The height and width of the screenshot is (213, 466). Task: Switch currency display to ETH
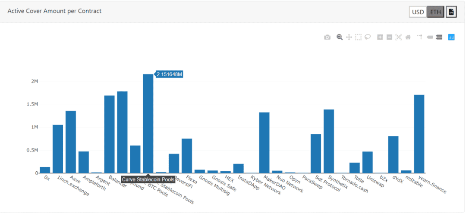coord(436,12)
